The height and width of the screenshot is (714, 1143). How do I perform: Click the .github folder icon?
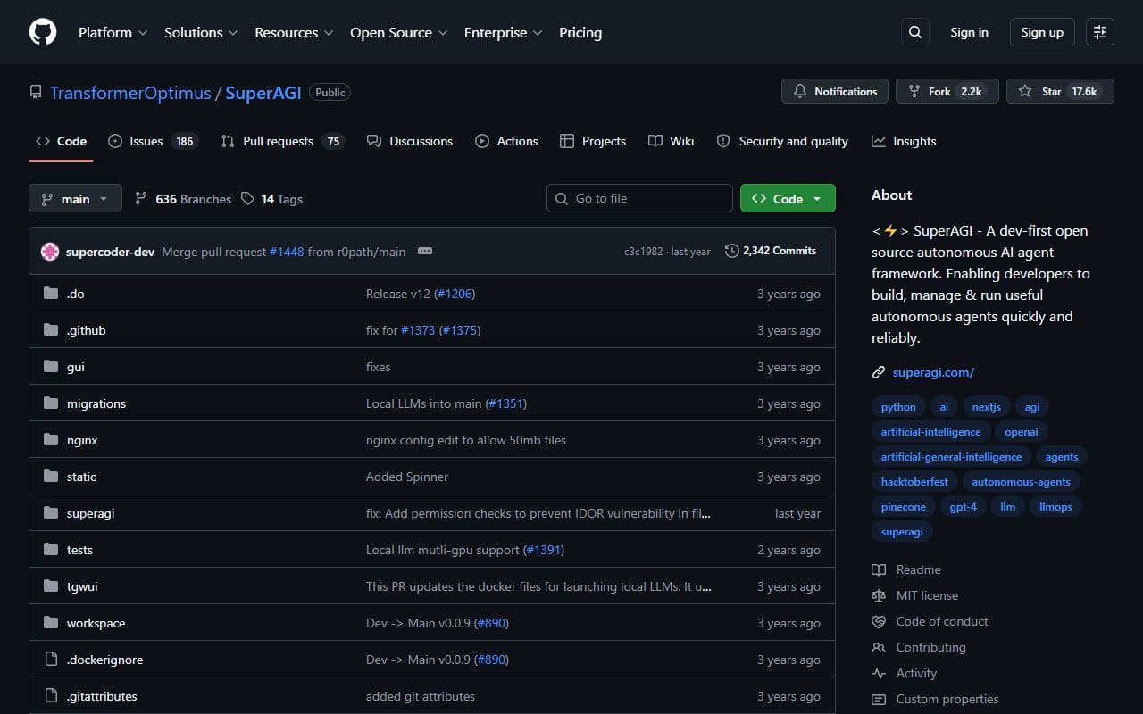click(x=51, y=330)
